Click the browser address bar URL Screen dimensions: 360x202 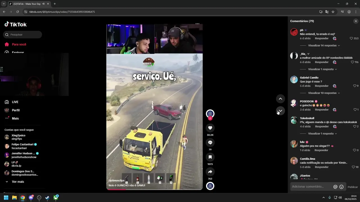[62, 12]
